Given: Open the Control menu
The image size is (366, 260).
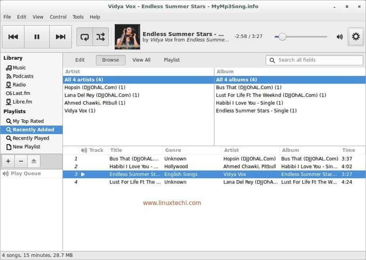Looking at the screenshot, I should [x=58, y=17].
